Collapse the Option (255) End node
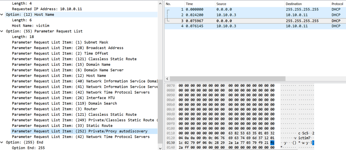Image resolution: width=346 pixels, height=150 pixels. pyautogui.click(x=2, y=142)
